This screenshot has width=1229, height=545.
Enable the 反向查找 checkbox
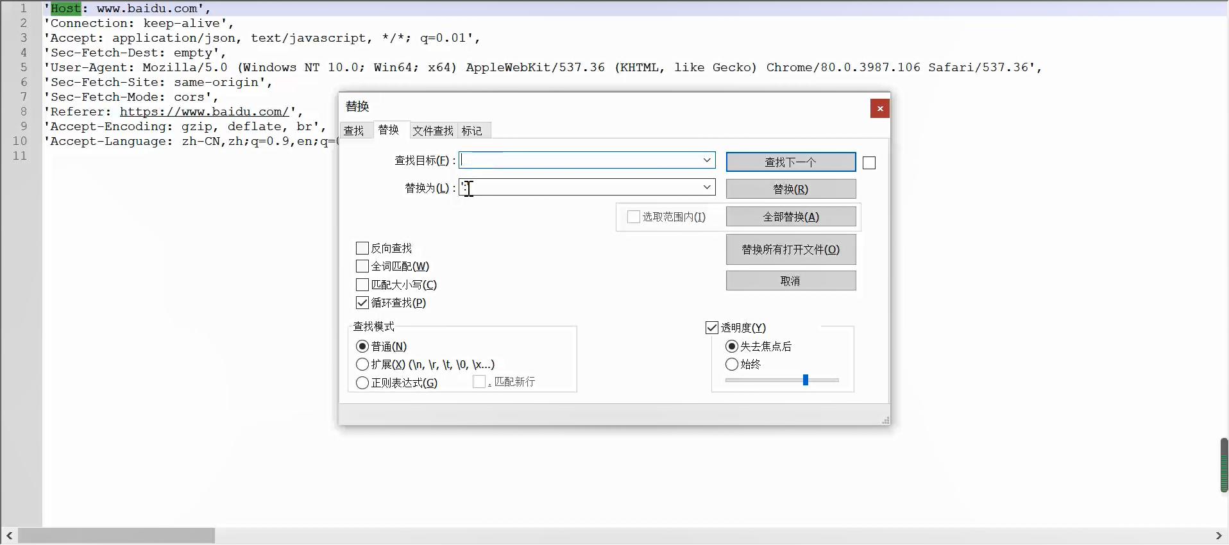pos(362,248)
